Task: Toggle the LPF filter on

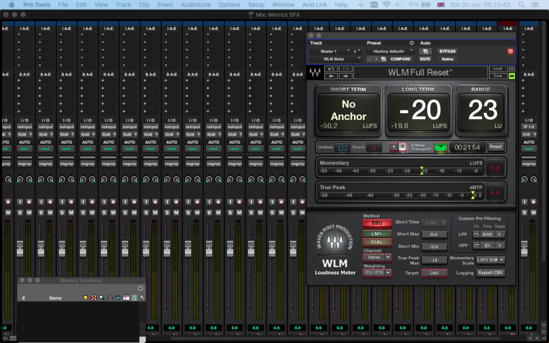Action: 476,234
